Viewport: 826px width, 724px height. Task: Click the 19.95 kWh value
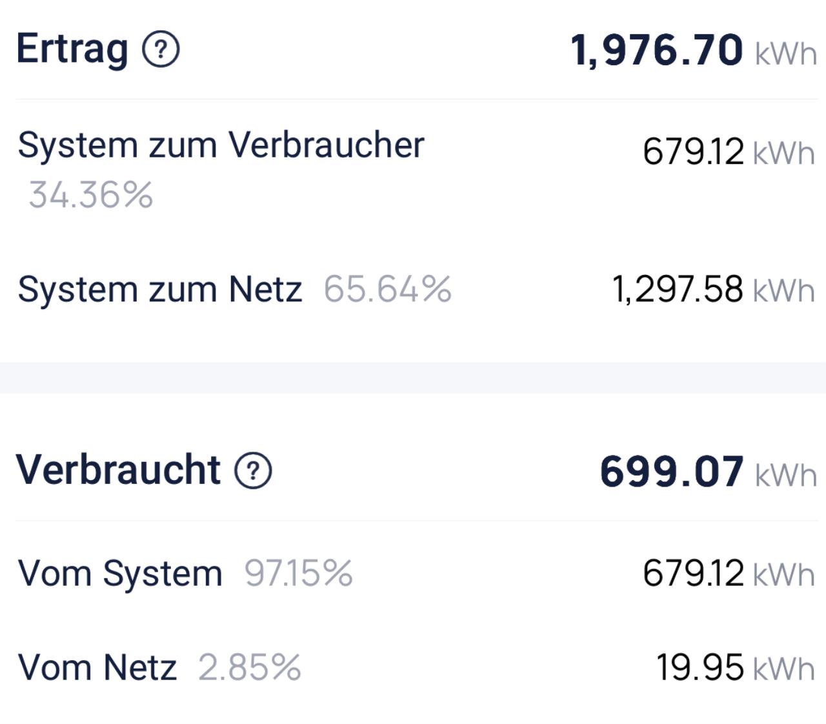point(700,668)
